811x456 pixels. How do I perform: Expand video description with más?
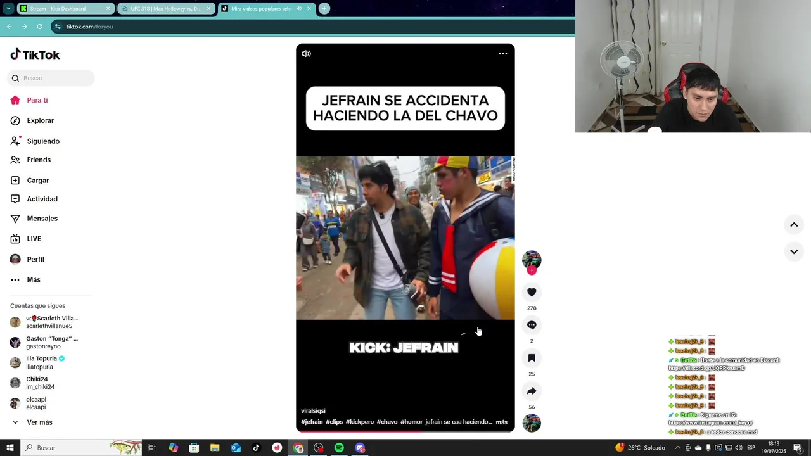point(501,422)
